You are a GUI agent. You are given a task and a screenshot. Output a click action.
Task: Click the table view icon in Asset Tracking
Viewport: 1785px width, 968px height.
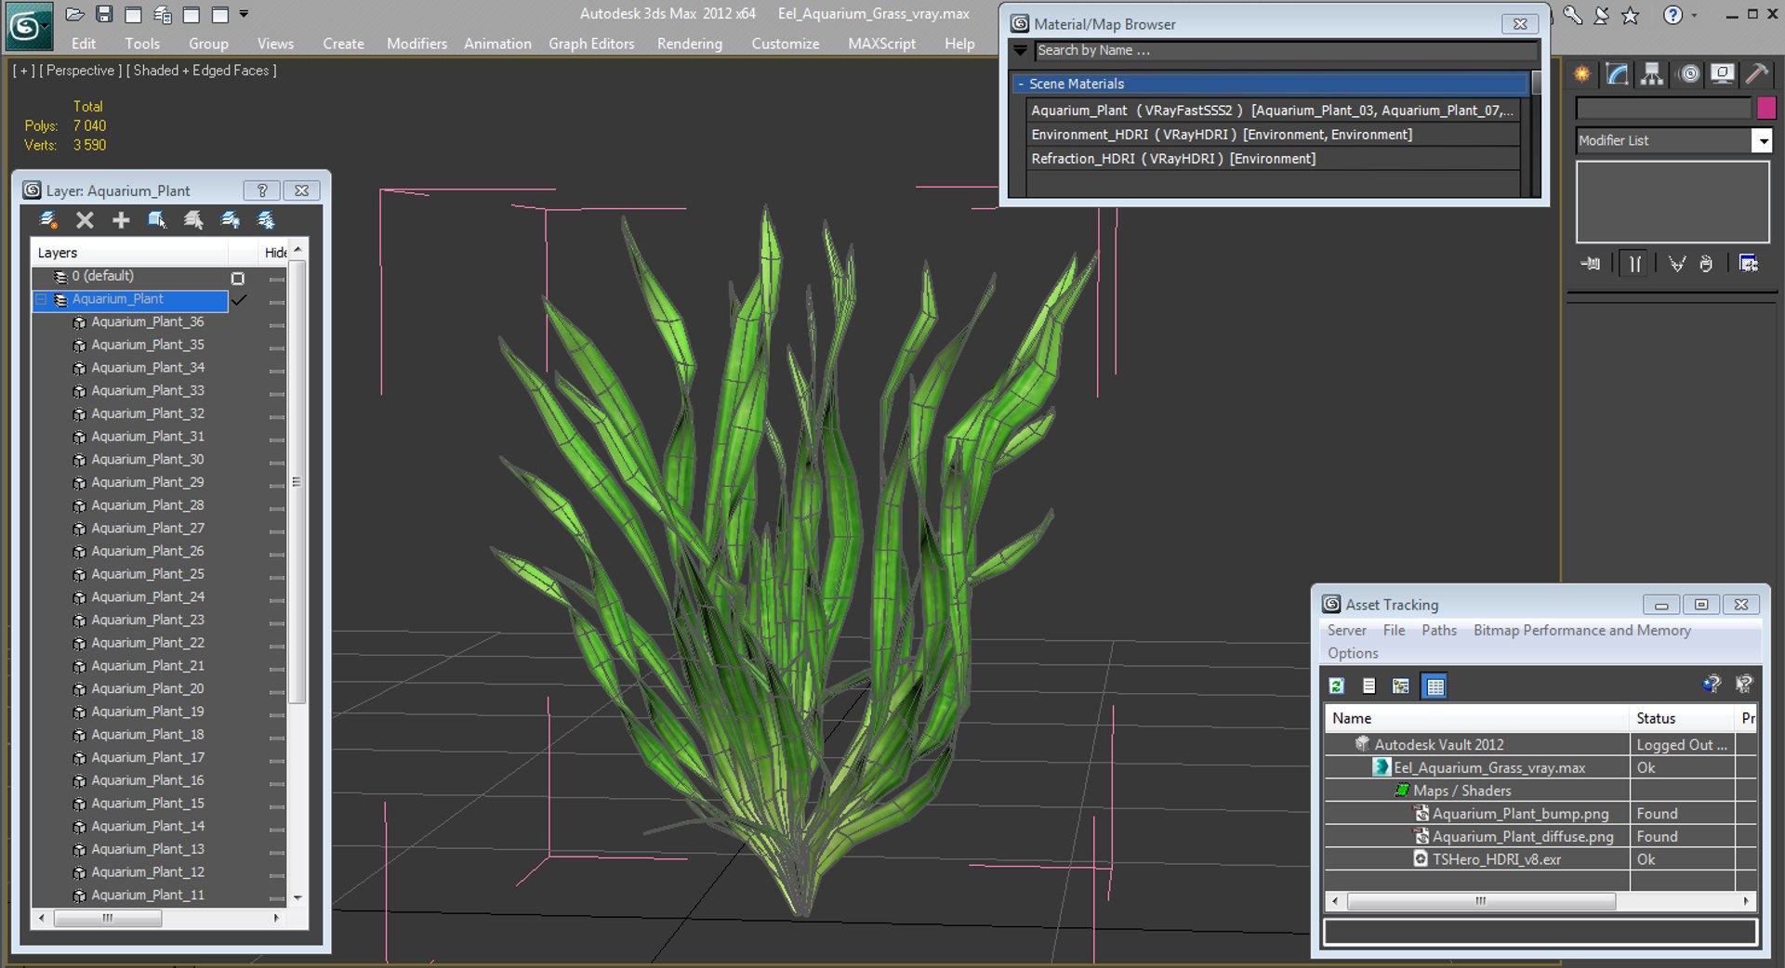point(1435,686)
